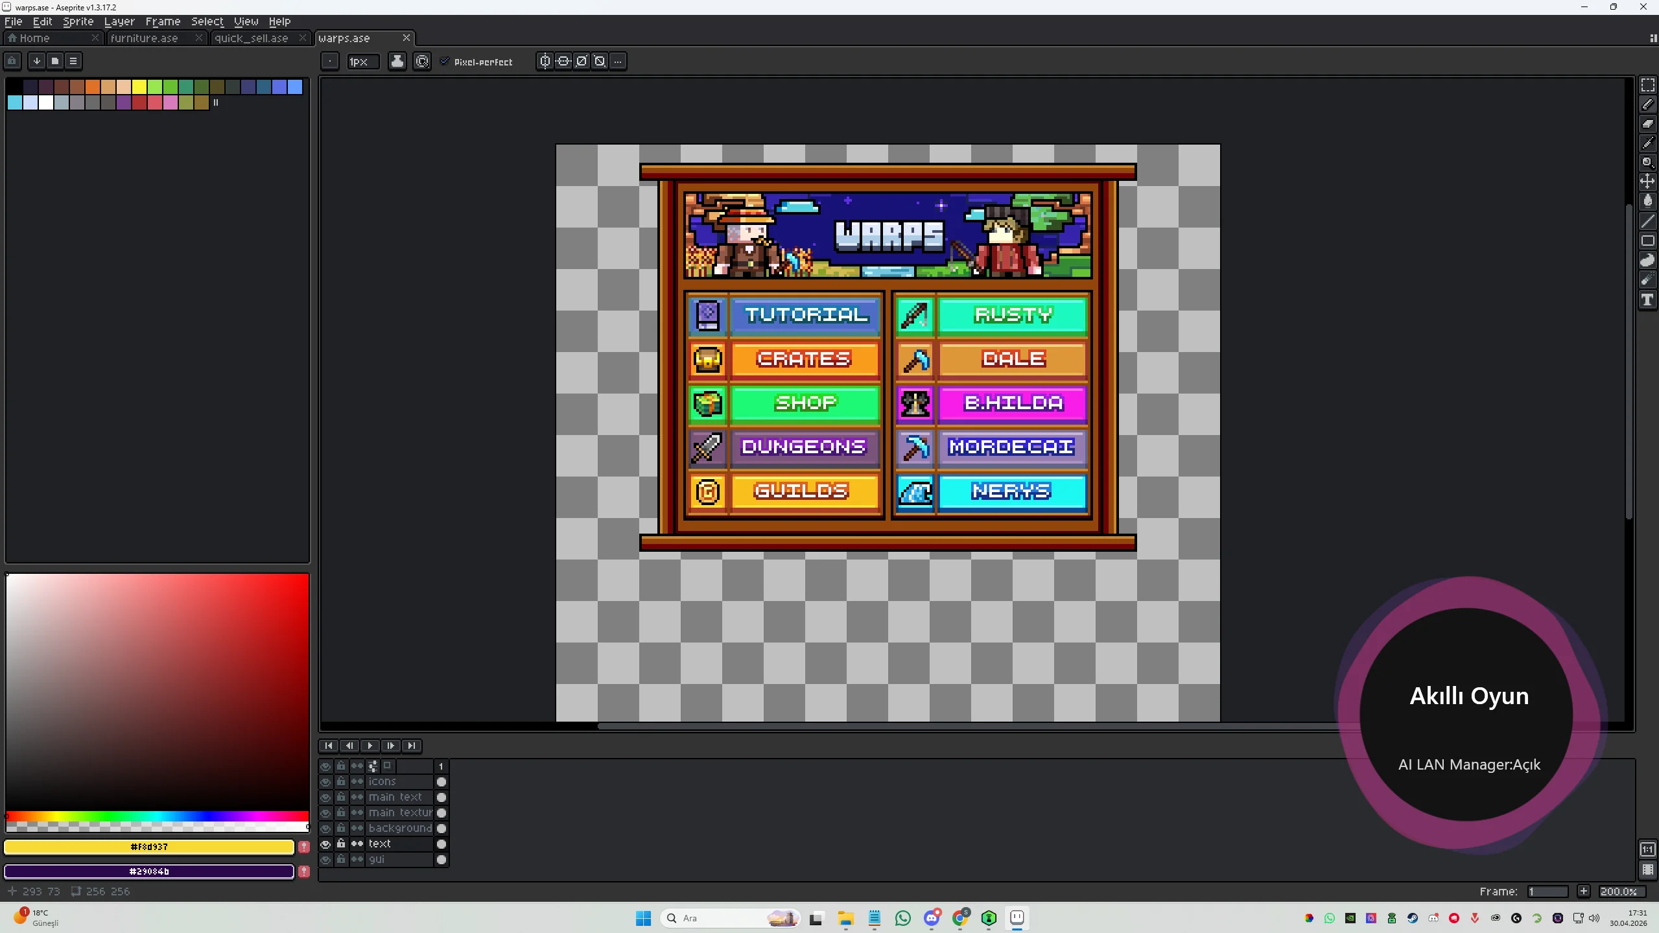
Task: Select the Text tool
Action: point(1647,300)
